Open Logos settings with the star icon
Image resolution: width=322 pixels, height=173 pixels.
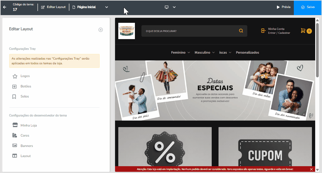[x=15, y=76]
